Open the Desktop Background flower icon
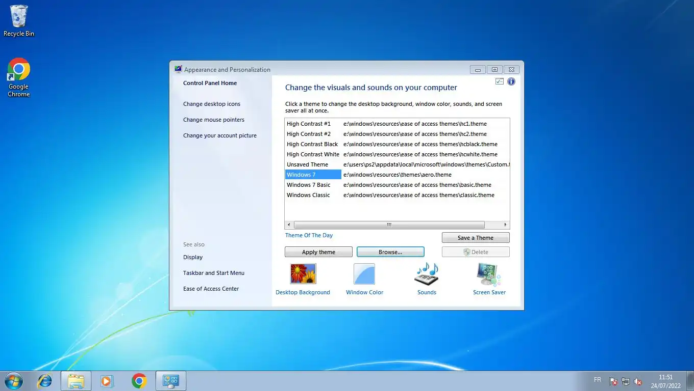Viewport: 694px width, 391px height. tap(303, 273)
